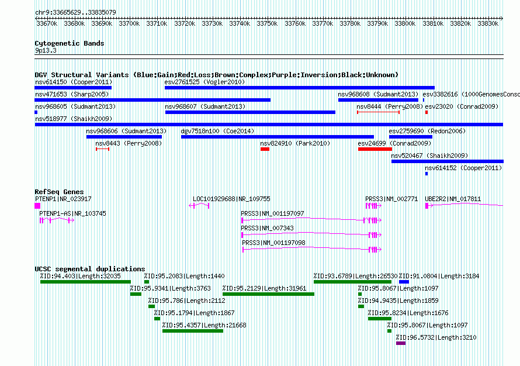
Task: Open PRSS3|NM_001197098 transcript label
Action: point(273,243)
